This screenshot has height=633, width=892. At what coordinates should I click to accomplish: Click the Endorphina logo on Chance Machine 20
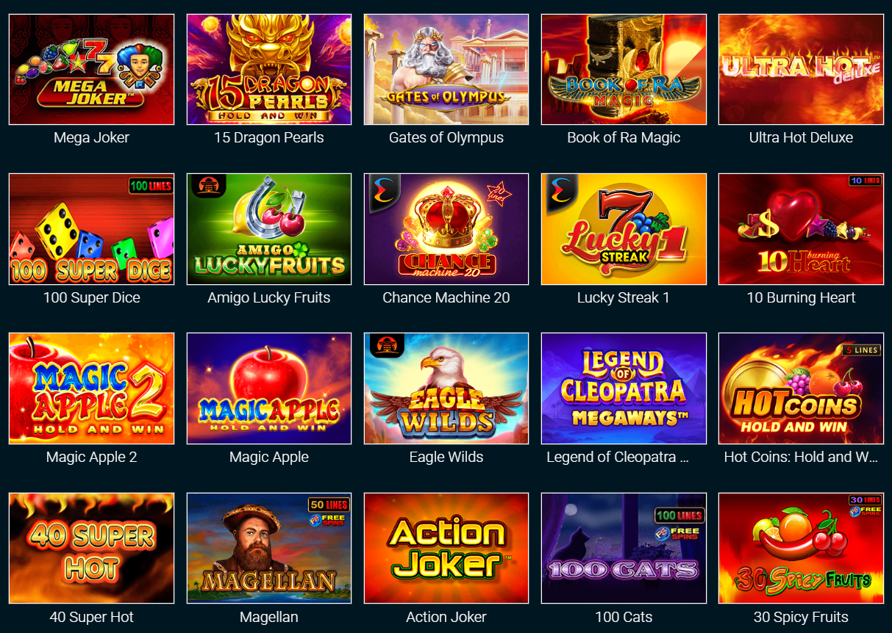tap(380, 189)
